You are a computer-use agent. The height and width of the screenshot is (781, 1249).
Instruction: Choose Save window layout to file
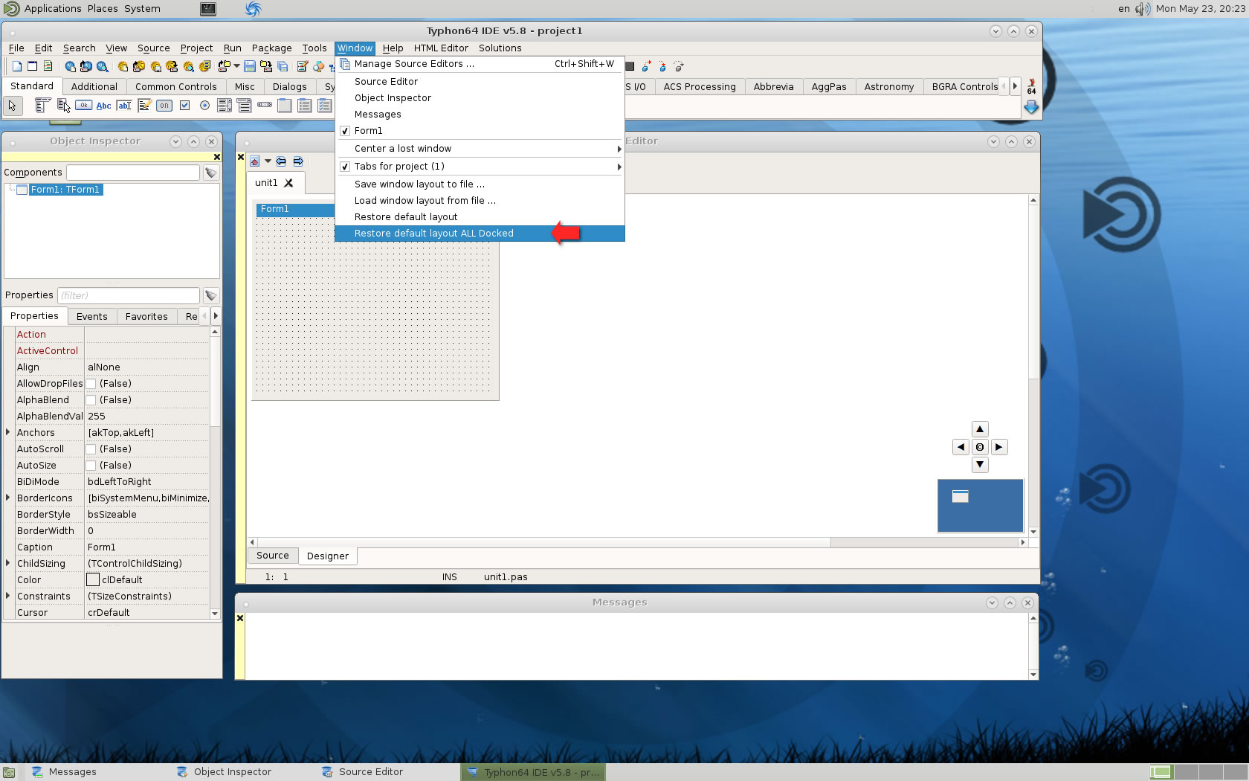pyautogui.click(x=480, y=184)
